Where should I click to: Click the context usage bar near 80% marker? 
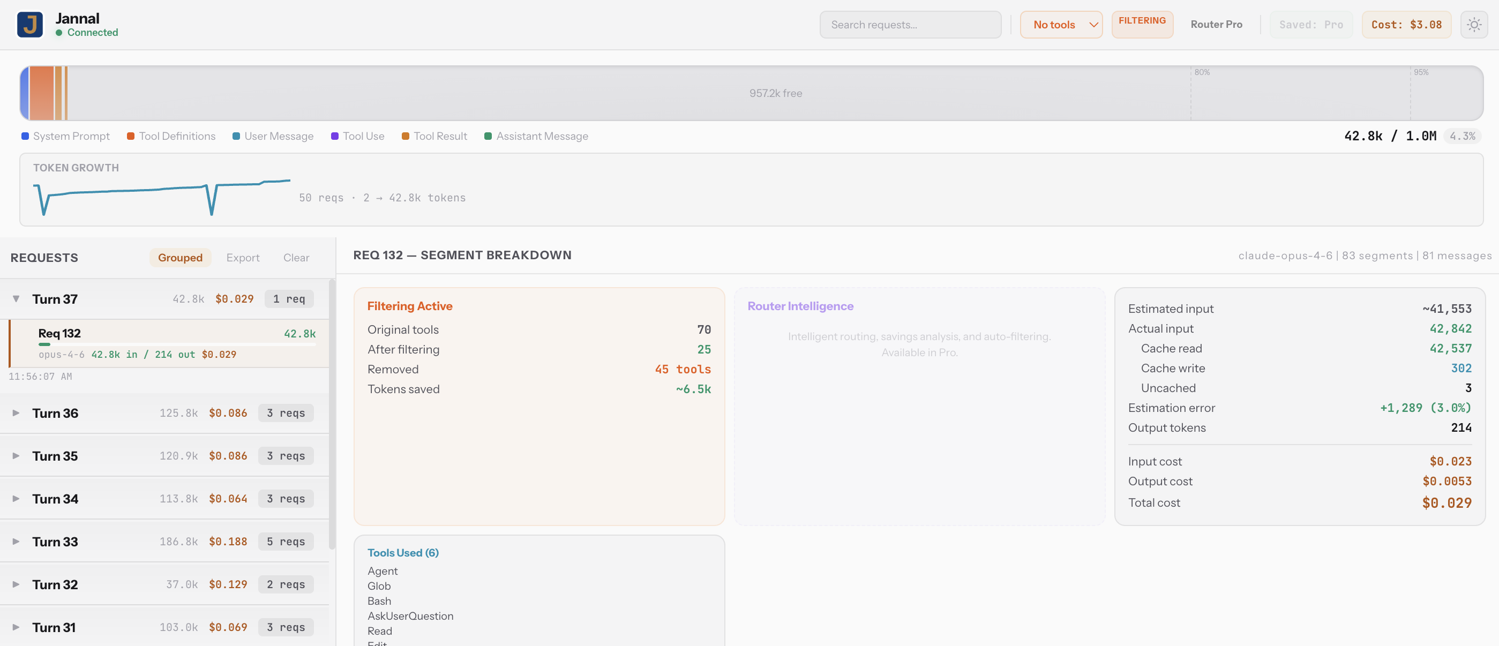(1191, 93)
